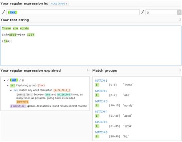Click the MATCH 2 heading

click(x=101, y=91)
